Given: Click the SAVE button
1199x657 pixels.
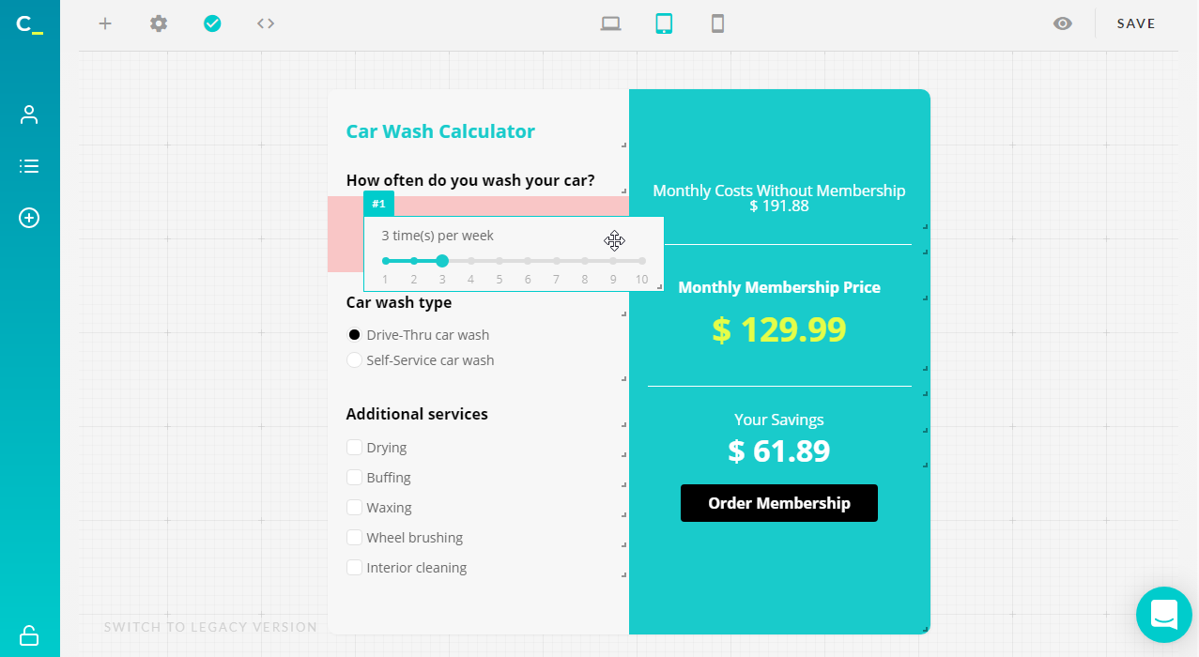Looking at the screenshot, I should click(1135, 23).
